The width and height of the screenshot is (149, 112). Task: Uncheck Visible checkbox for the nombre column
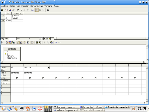pos(30,78)
